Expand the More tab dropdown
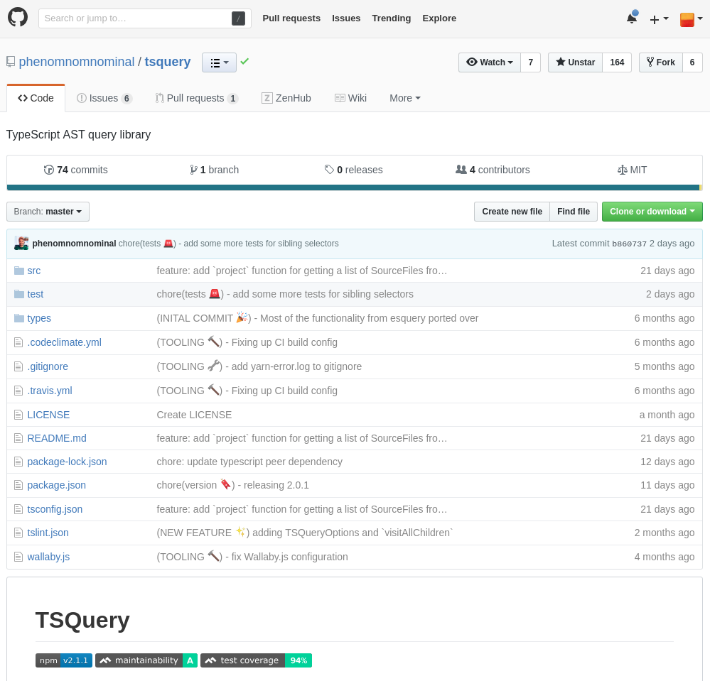The width and height of the screenshot is (710, 681). (x=405, y=98)
